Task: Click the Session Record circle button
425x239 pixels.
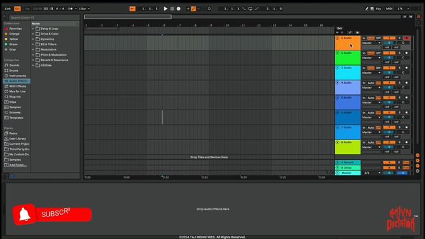Action: [x=209, y=9]
